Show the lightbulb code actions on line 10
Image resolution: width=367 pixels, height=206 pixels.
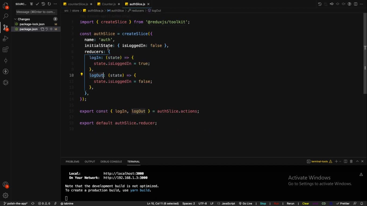[x=82, y=75]
